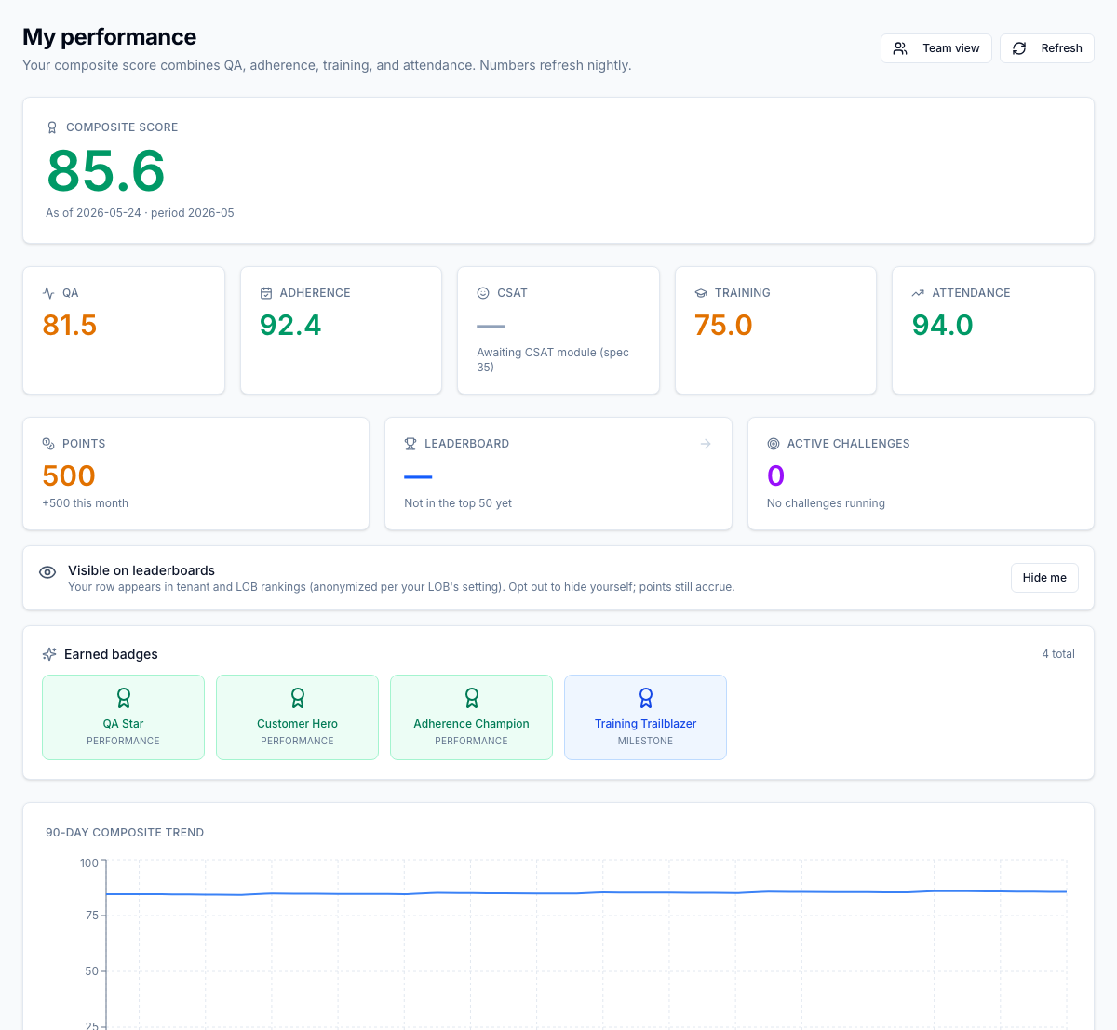Open the Customer Hero badge card
This screenshot has width=1117, height=1030.
pyautogui.click(x=297, y=717)
